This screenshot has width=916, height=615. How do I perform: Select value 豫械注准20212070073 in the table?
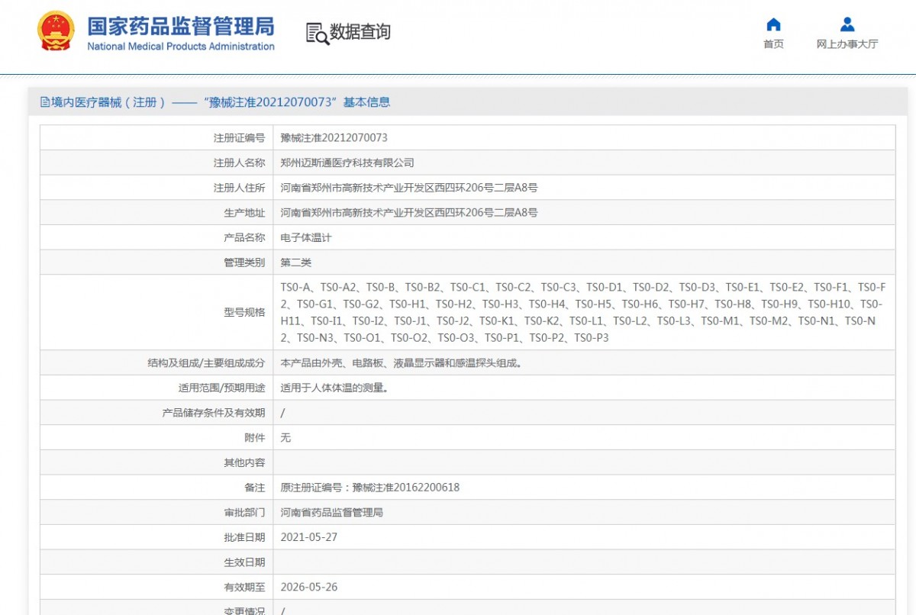334,138
